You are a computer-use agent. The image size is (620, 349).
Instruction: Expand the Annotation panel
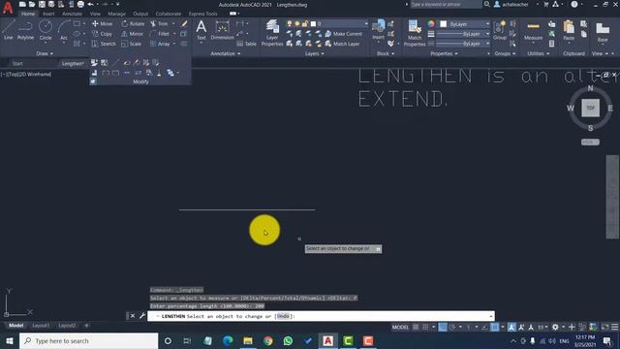(x=225, y=53)
